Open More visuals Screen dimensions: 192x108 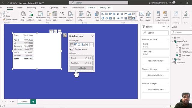148,16
